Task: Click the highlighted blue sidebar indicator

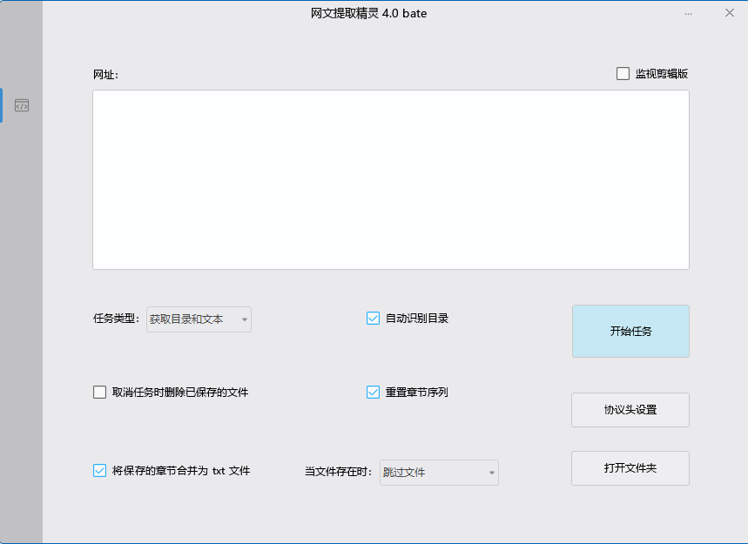Action: click(x=3, y=105)
